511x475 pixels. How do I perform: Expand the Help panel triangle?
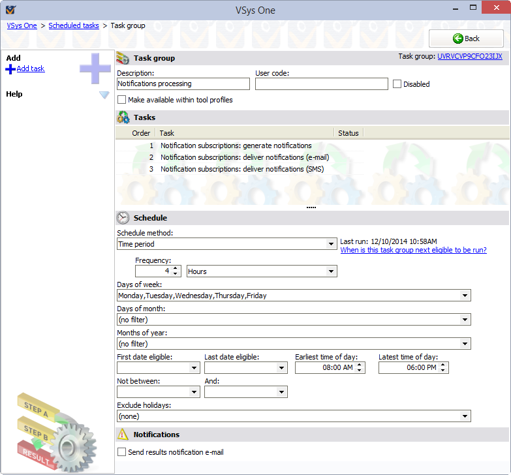[104, 95]
